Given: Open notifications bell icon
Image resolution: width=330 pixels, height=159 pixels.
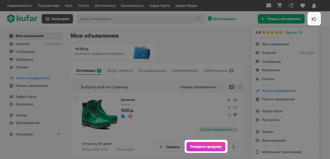Looking at the screenshot, I should [314, 6].
